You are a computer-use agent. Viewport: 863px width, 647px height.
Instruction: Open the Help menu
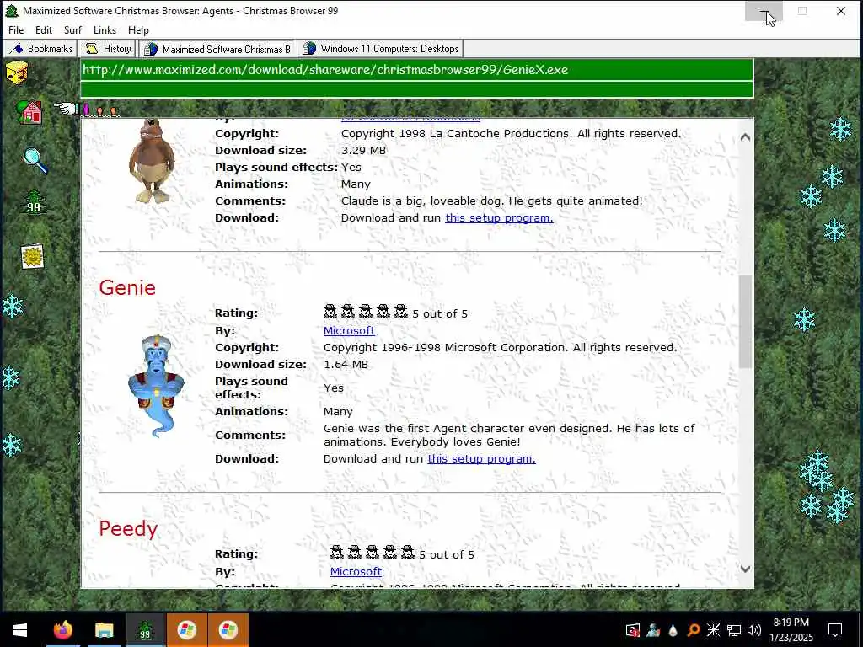tap(138, 30)
